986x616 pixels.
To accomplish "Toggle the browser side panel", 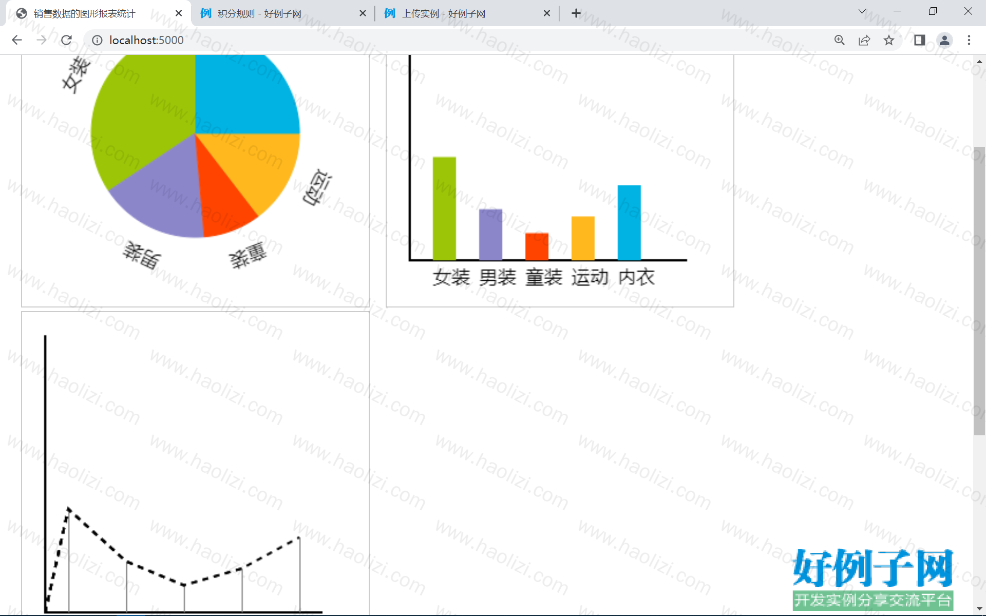I will coord(919,40).
